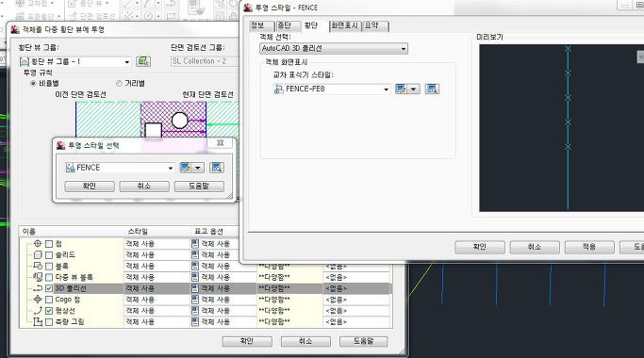The width and height of the screenshot is (644, 358).
Task: Uncheck the 형상선 checkbox
Action: pos(49,310)
